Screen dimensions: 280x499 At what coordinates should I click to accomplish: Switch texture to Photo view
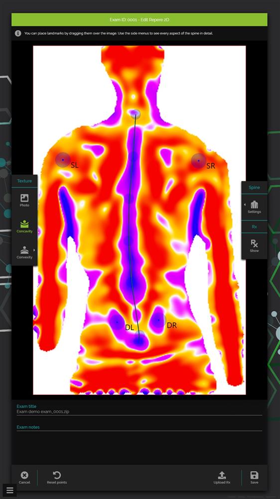pos(24,201)
